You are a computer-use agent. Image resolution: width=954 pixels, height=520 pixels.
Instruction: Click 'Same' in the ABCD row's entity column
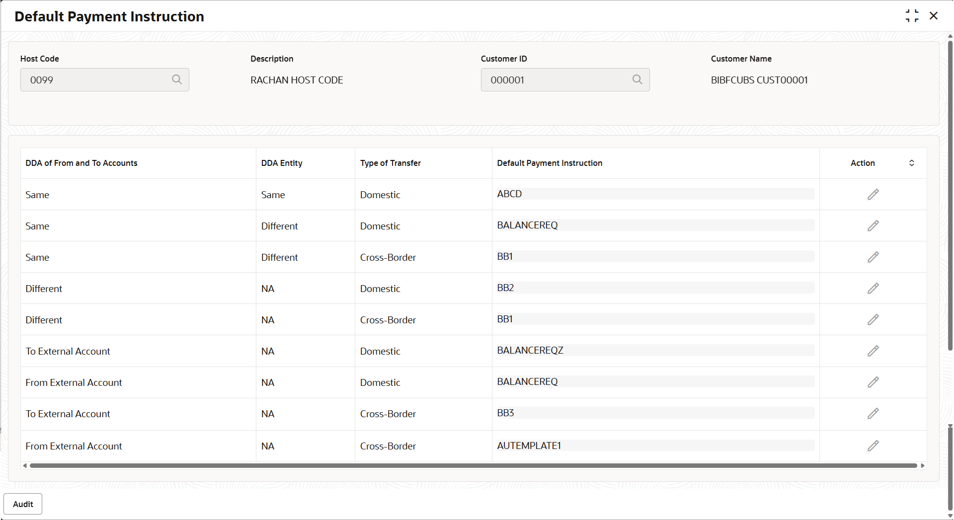(273, 195)
